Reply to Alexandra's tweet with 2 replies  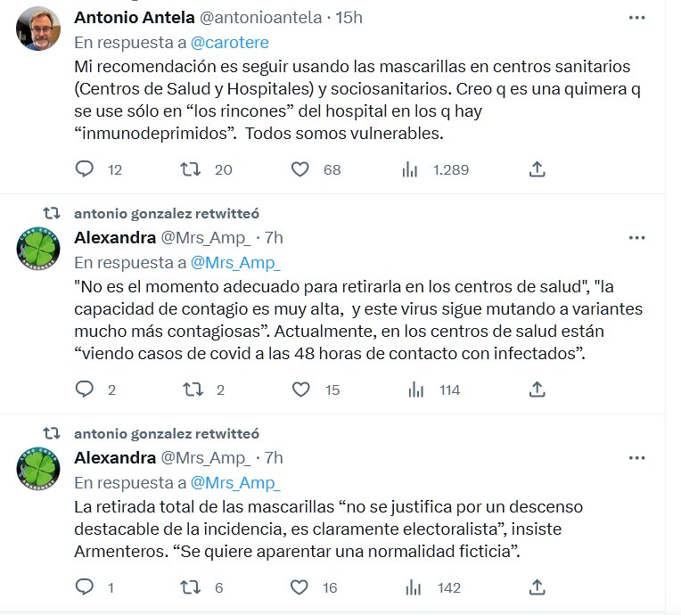pyautogui.click(x=85, y=389)
